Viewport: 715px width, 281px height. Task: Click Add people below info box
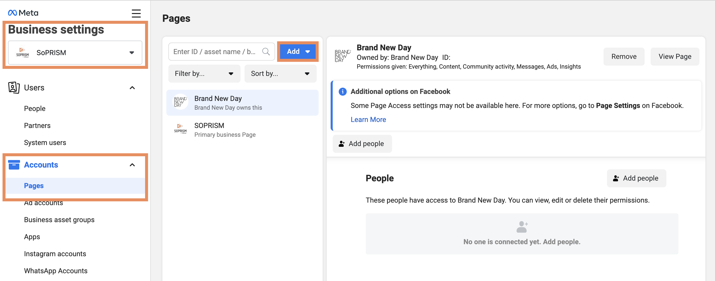point(362,144)
